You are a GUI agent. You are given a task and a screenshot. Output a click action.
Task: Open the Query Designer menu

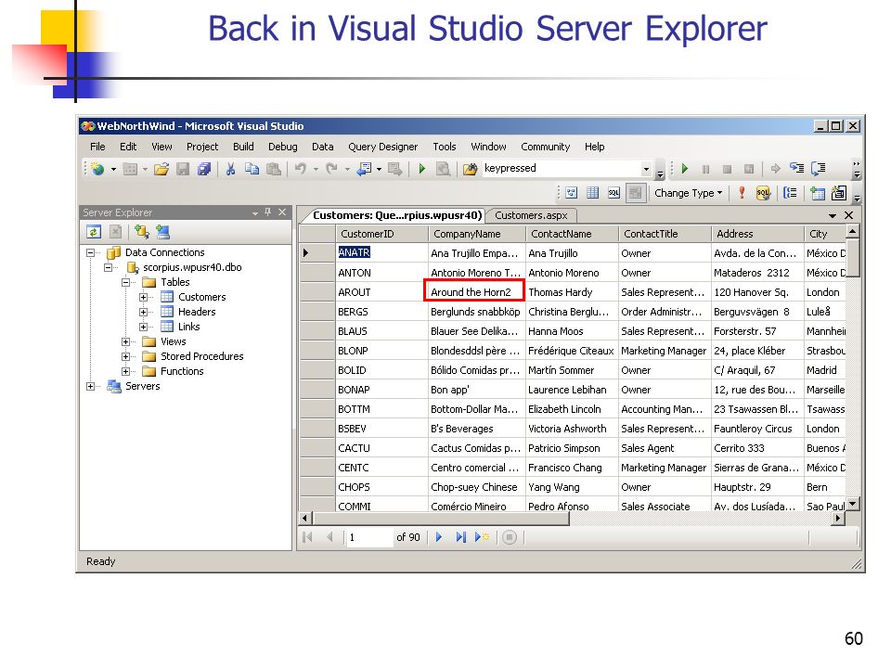383,147
